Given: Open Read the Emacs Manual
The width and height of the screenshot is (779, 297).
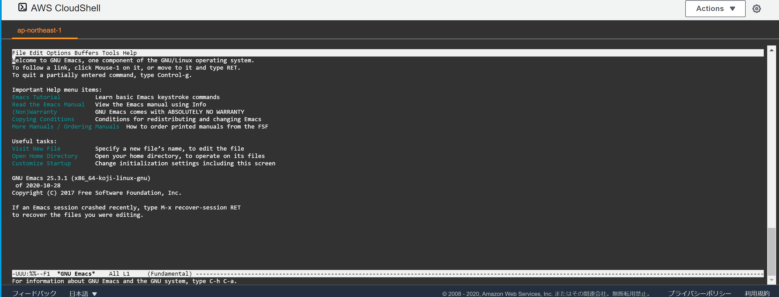Looking at the screenshot, I should pos(48,104).
